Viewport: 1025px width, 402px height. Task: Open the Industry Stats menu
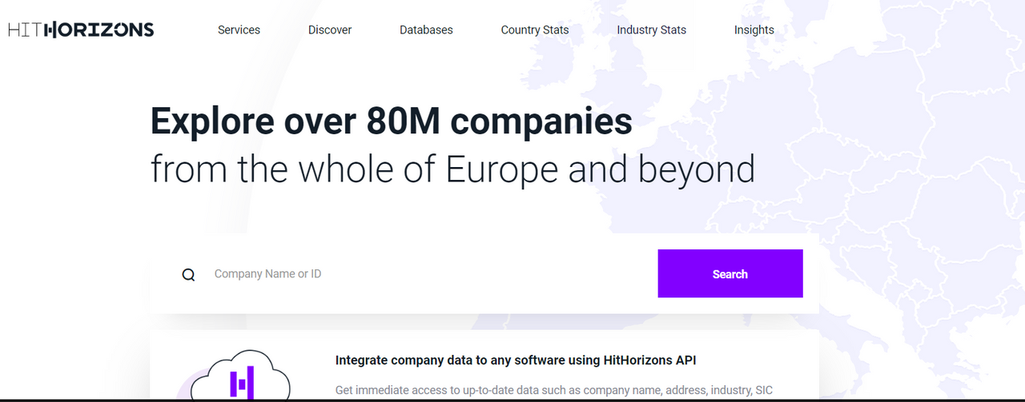651,30
